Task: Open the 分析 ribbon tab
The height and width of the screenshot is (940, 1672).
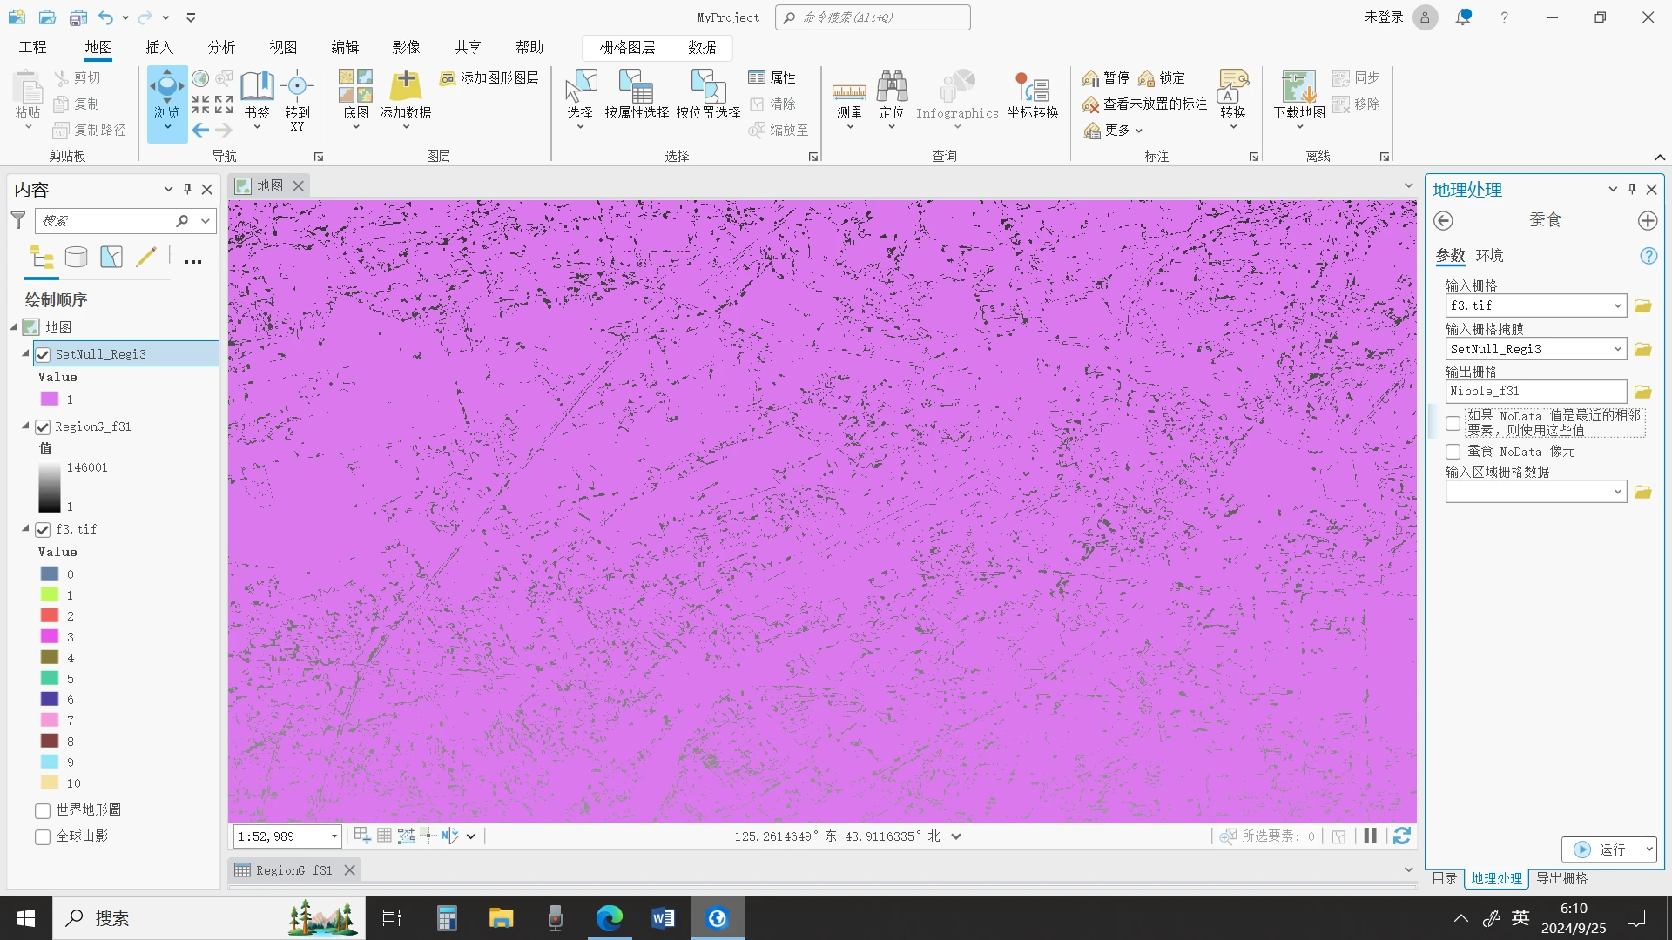Action: click(x=221, y=47)
